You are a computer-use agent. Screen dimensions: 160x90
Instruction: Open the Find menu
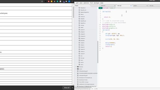click(x=91, y=3)
